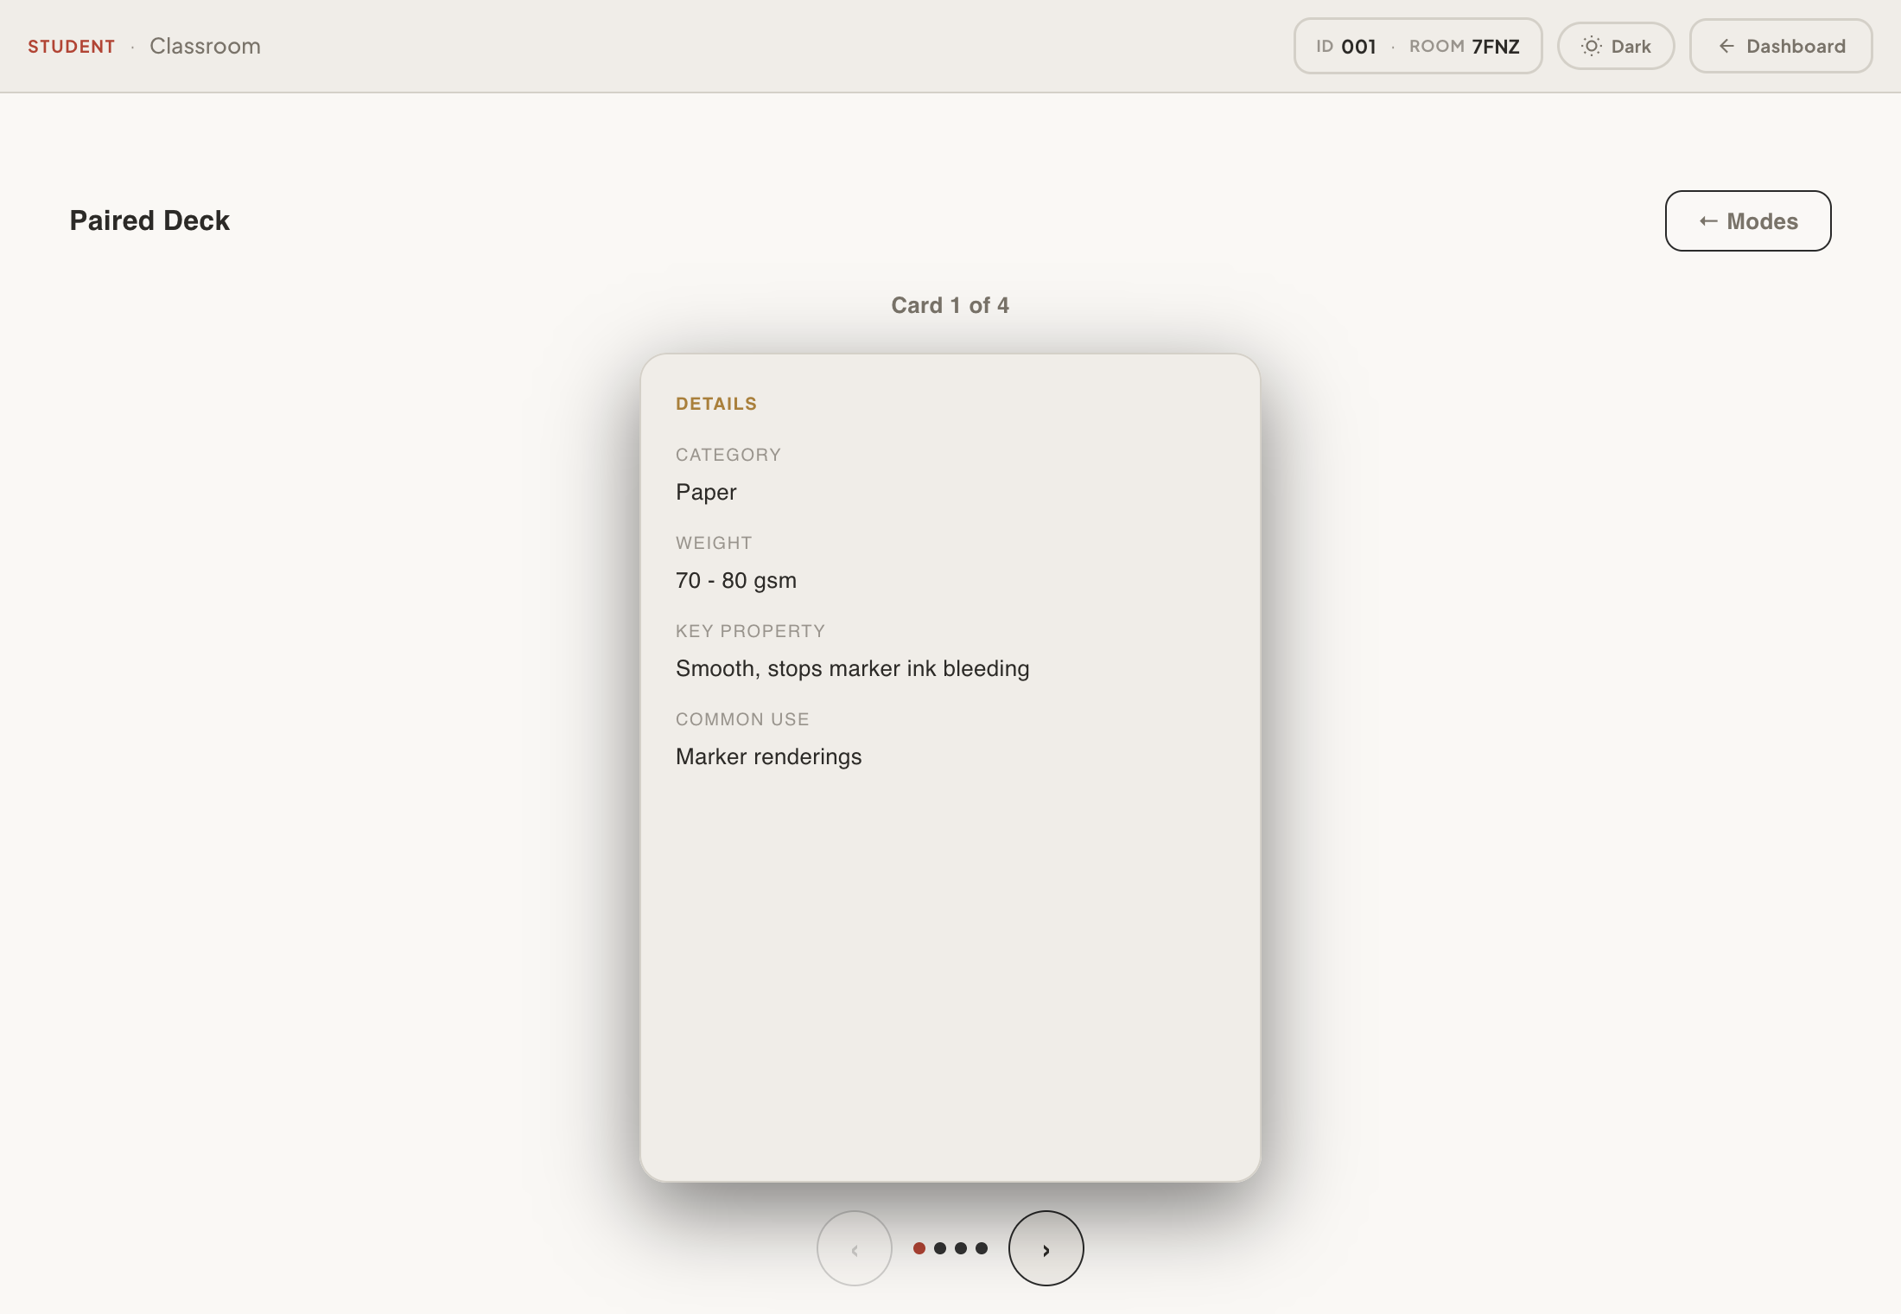The image size is (1901, 1314).
Task: Click the CATEGORY label
Action: pos(728,455)
